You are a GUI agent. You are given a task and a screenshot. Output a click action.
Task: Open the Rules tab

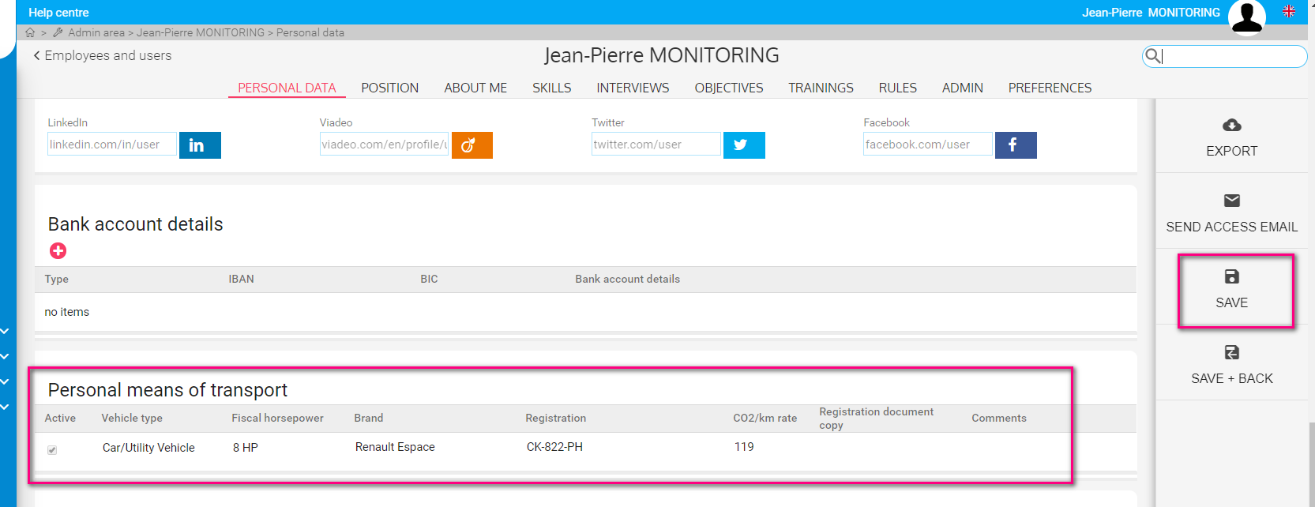898,88
